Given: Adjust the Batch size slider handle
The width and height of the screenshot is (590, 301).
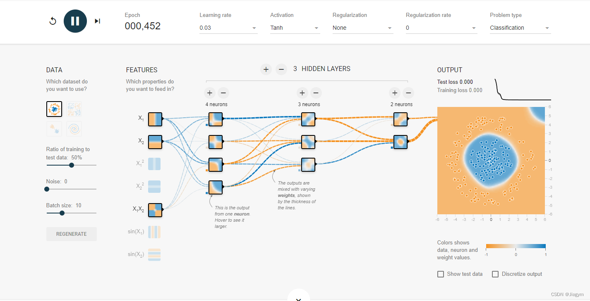Looking at the screenshot, I should point(62,213).
